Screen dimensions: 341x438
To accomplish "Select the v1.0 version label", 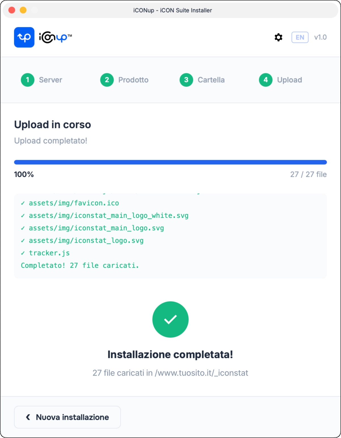I will click(x=321, y=37).
